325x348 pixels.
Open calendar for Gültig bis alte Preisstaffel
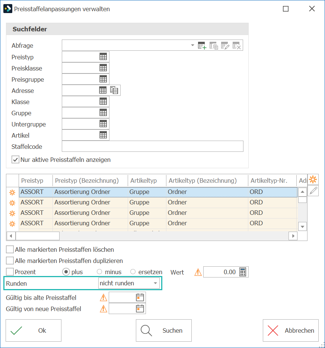[x=140, y=297]
